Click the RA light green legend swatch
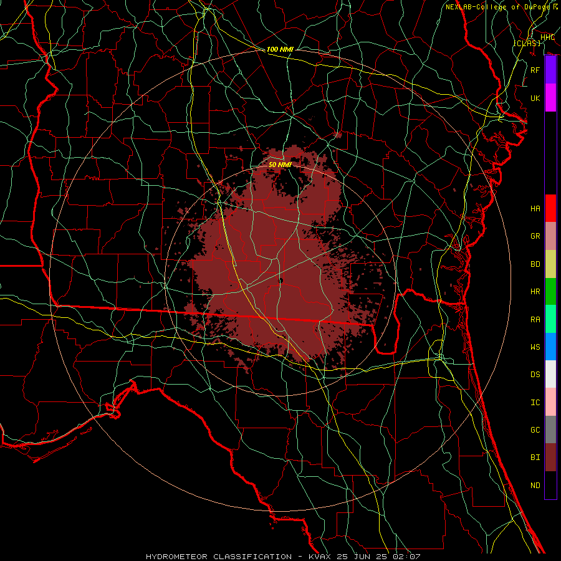 550,319
